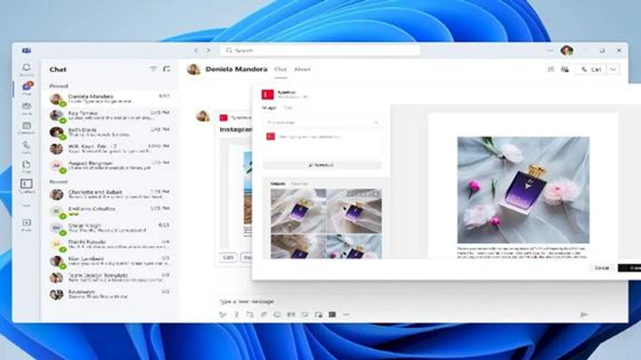Image resolution: width=641 pixels, height=360 pixels.
Task: Open the Teams icon in the left rail
Action: point(26,106)
